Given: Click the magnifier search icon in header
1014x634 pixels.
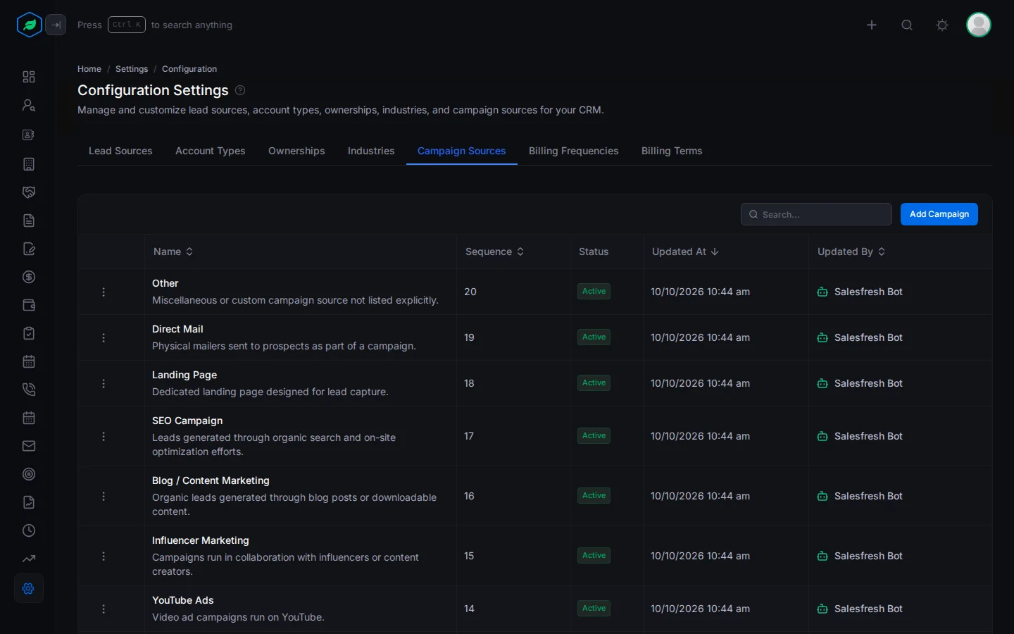Looking at the screenshot, I should (907, 25).
